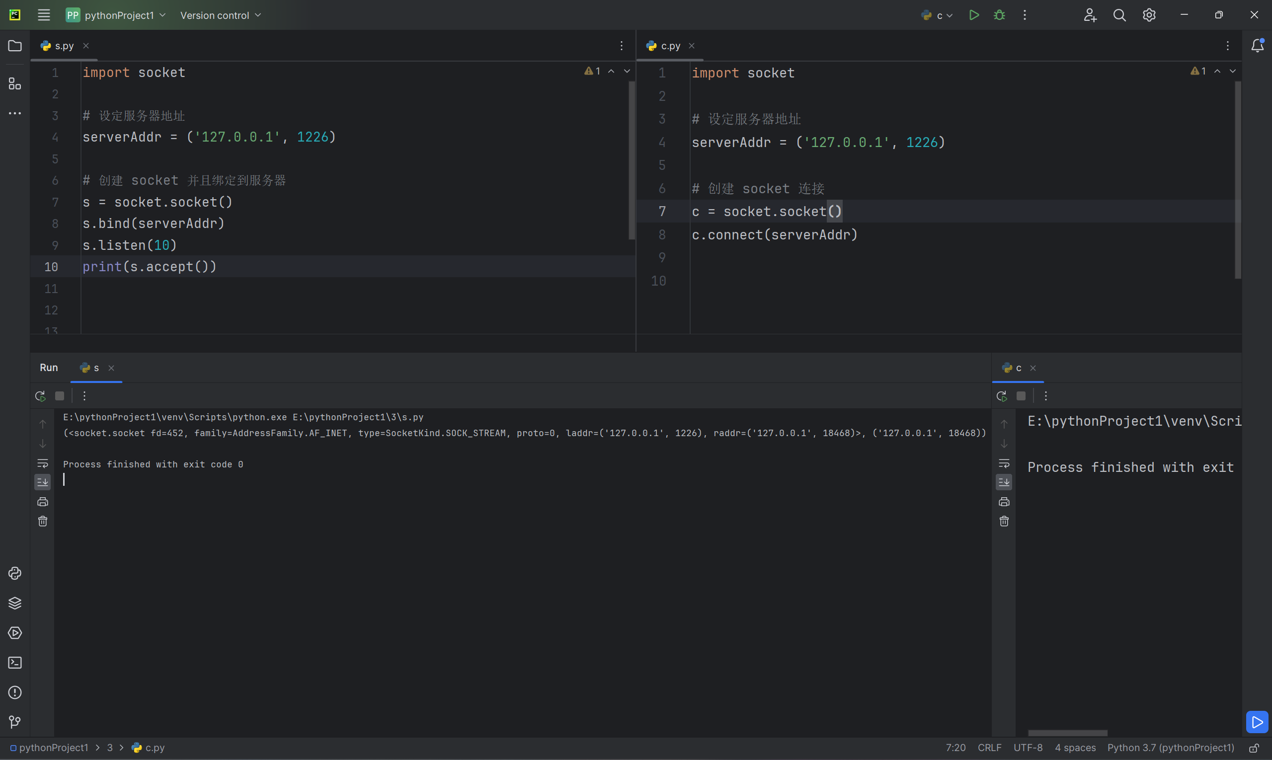Open the run configuration 'c' dropdown

pyautogui.click(x=937, y=15)
